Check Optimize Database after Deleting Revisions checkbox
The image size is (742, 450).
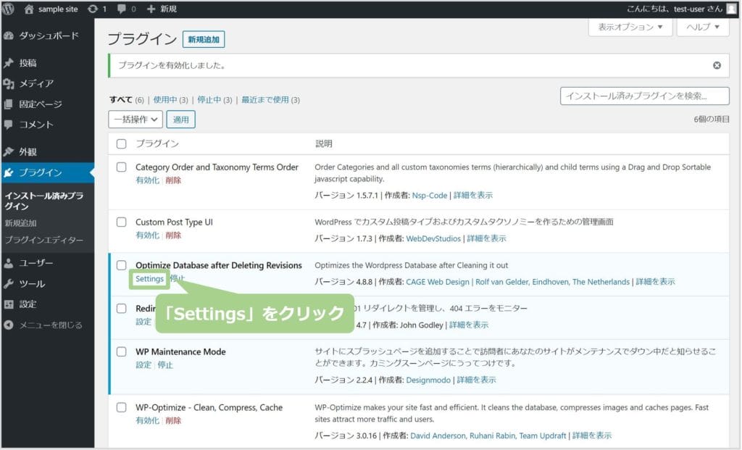point(122,265)
